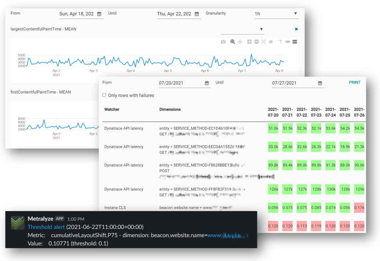Open dropdown next to largestContentfulPaintTime chart

point(242,29)
